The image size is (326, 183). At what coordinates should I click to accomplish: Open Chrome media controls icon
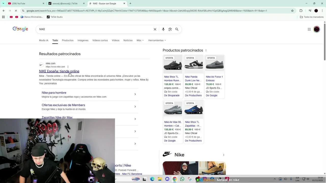(x=310, y=11)
